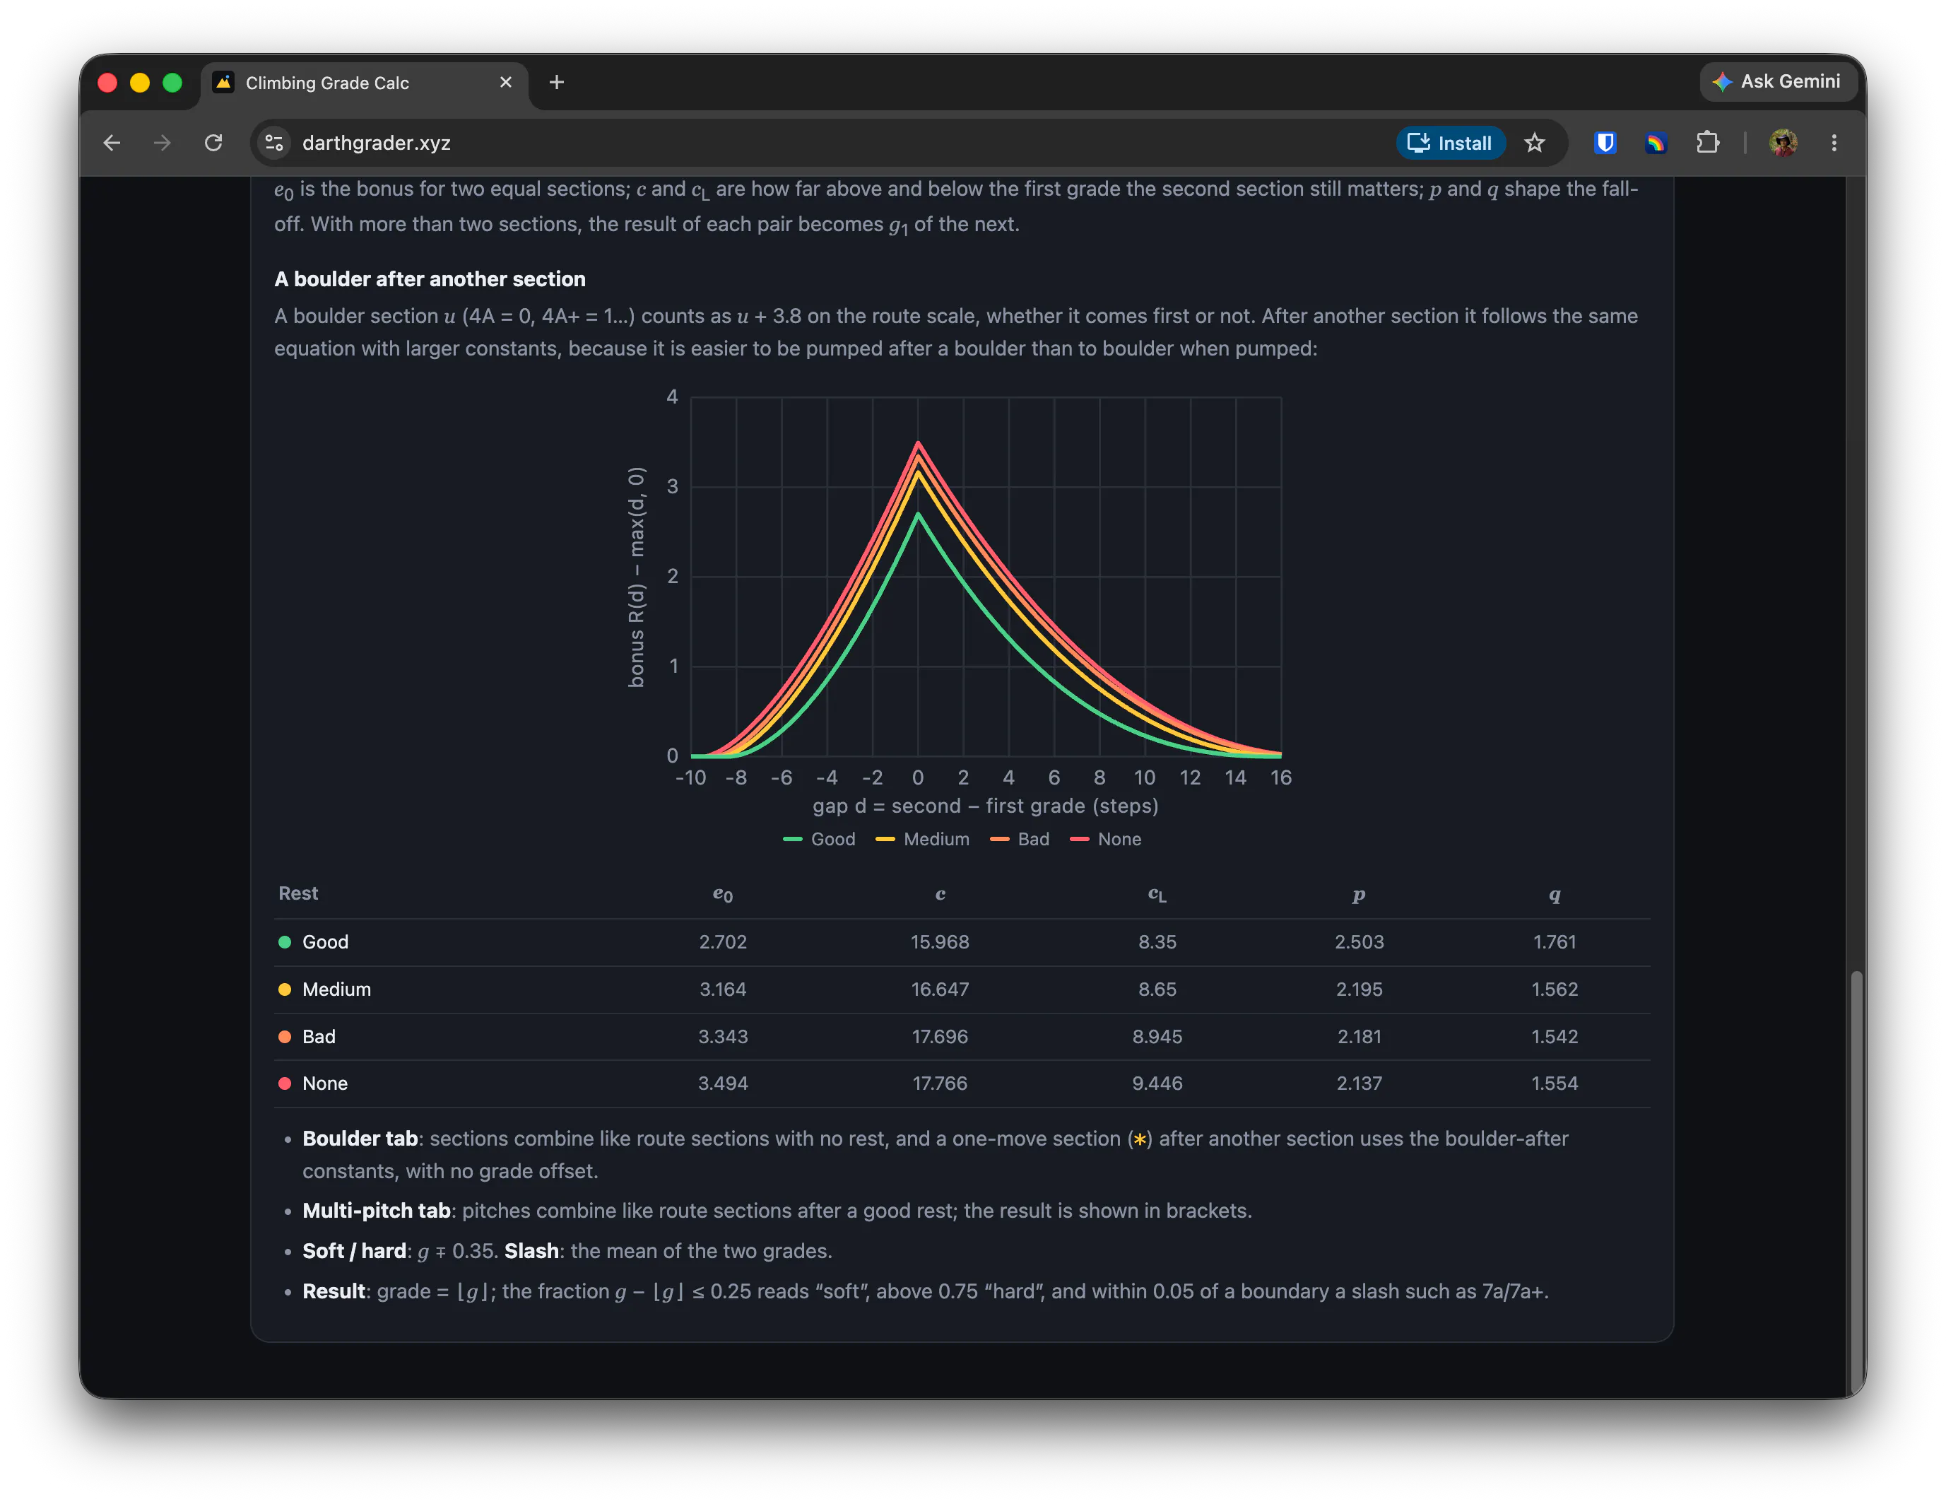Viewport: 1946px width, 1504px height.
Task: Open a new browser tab
Action: click(557, 82)
